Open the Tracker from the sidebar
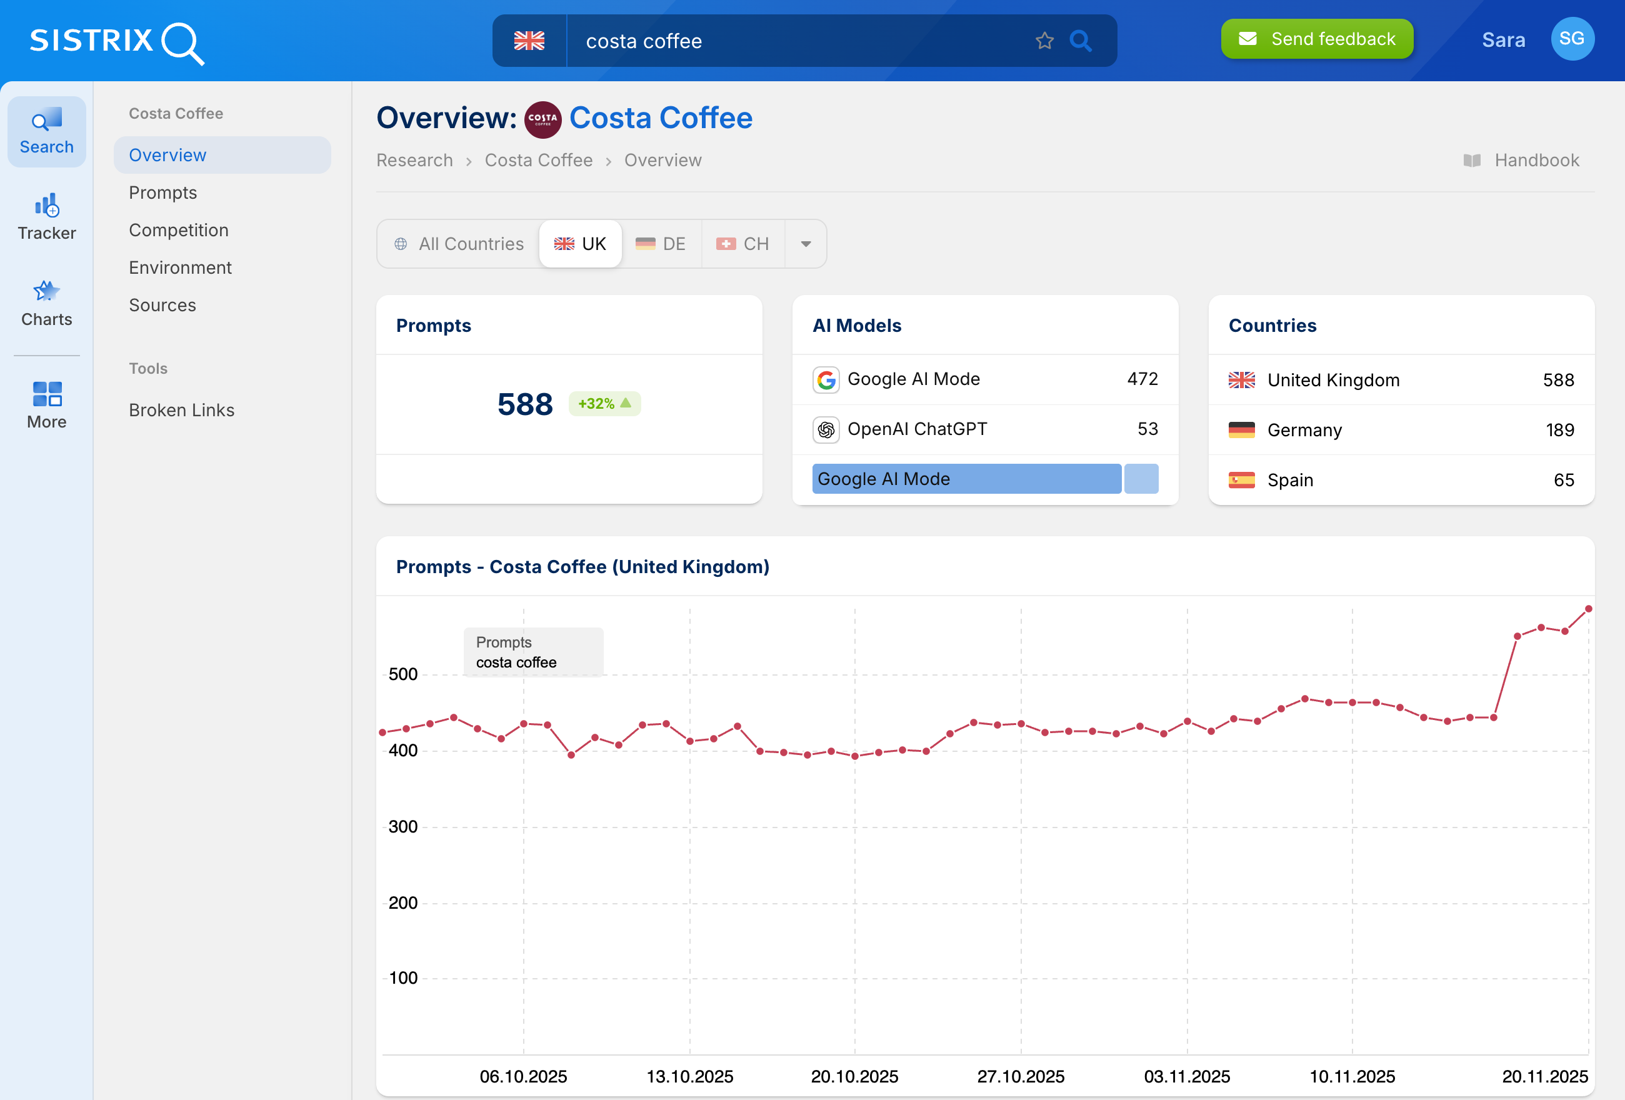 (46, 216)
